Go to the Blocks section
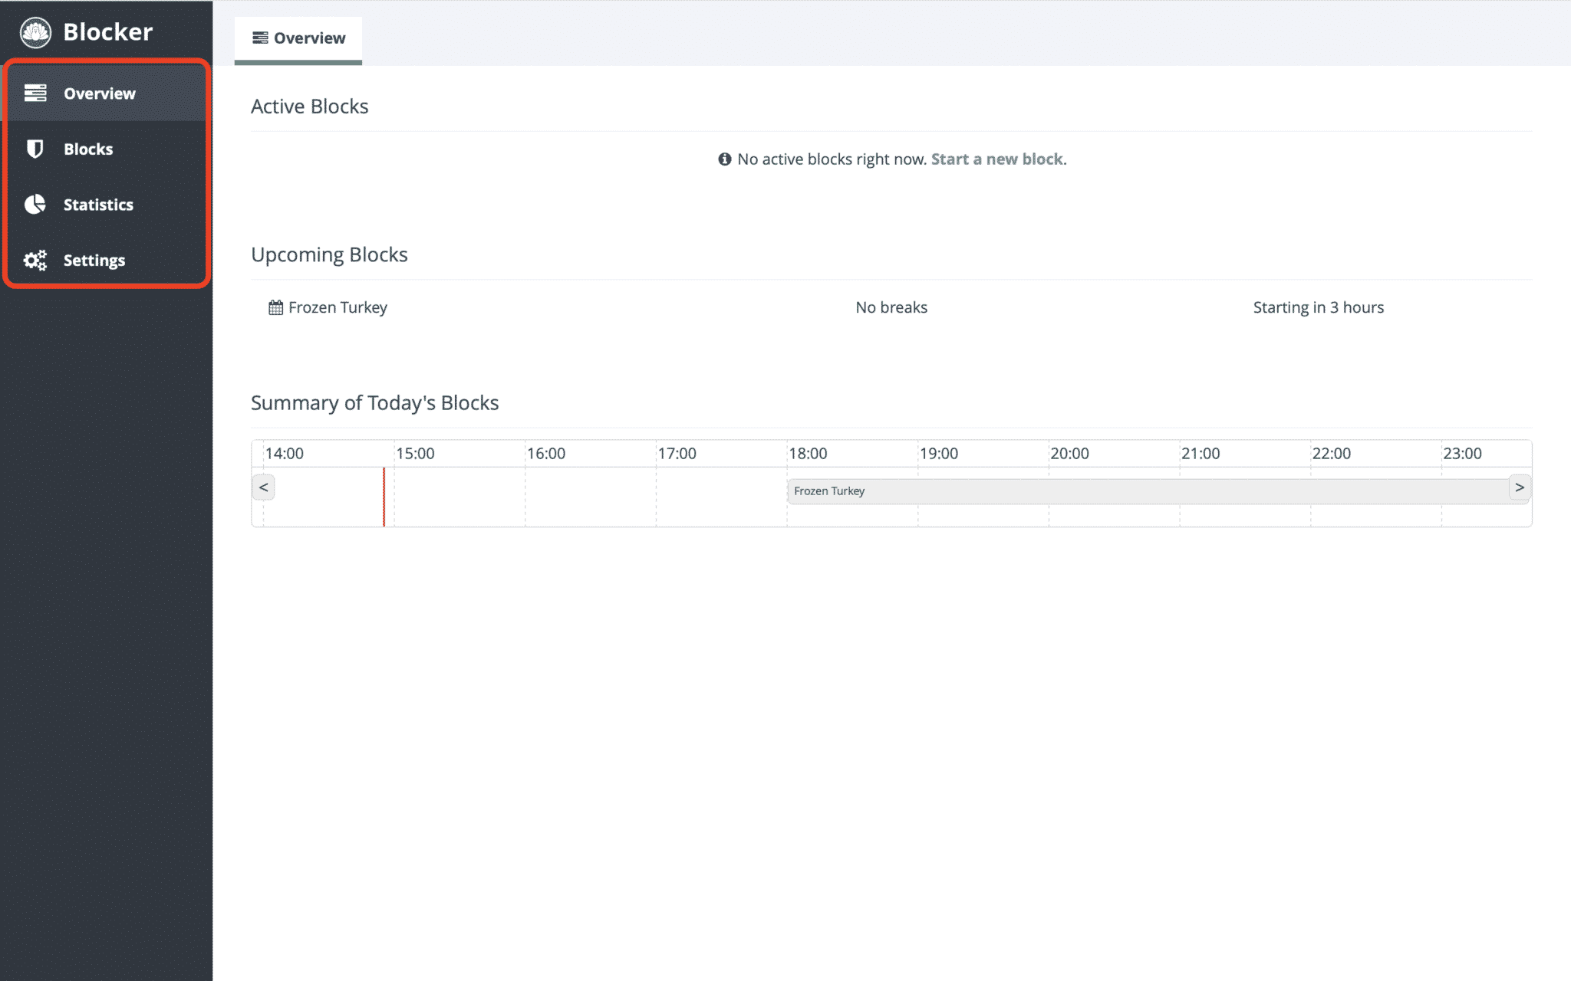Viewport: 1571px width, 981px height. pyautogui.click(x=107, y=149)
